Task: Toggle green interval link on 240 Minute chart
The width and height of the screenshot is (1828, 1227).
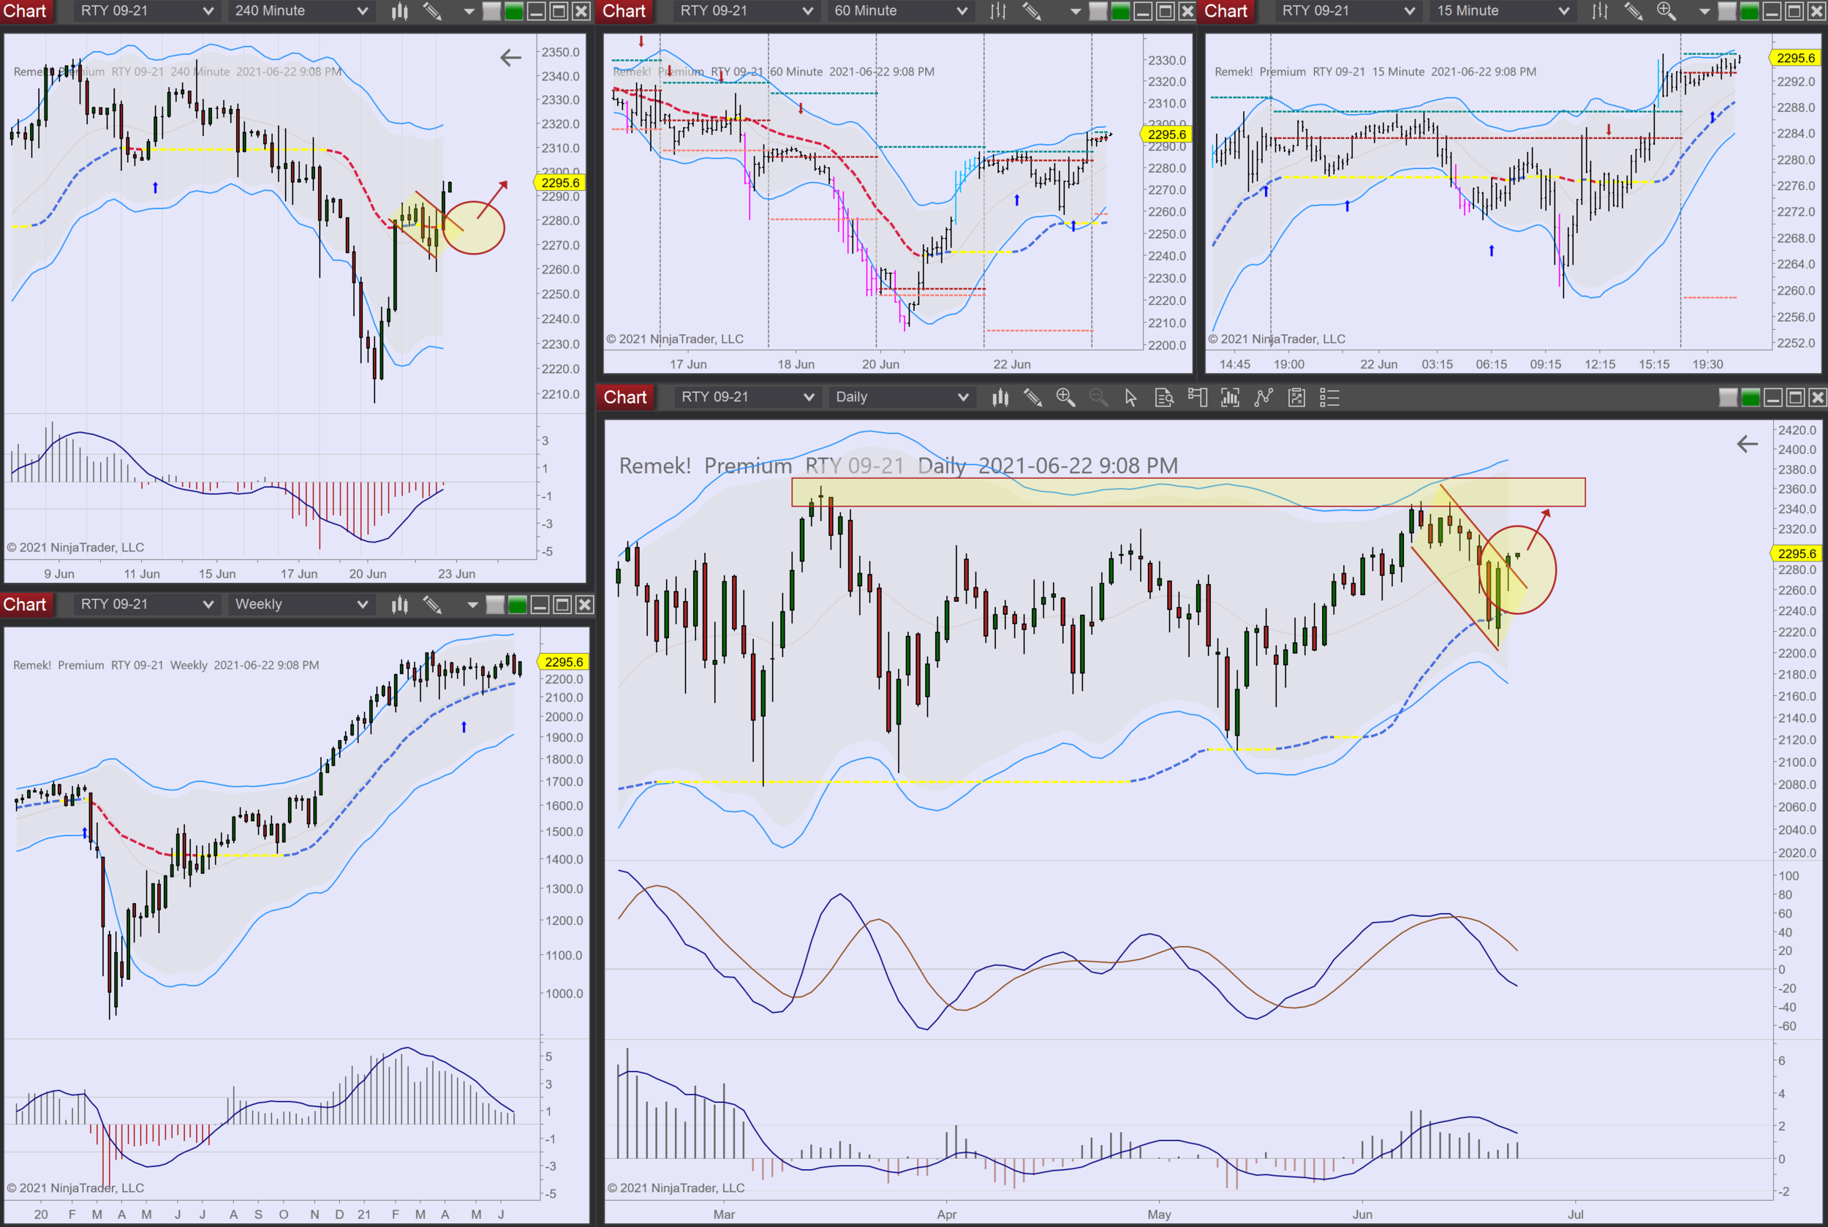Action: click(514, 11)
